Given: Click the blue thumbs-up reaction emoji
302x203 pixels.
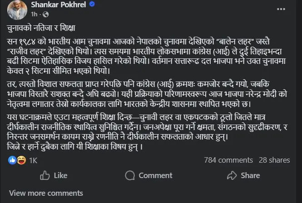Looking at the screenshot, I should 12,160.
